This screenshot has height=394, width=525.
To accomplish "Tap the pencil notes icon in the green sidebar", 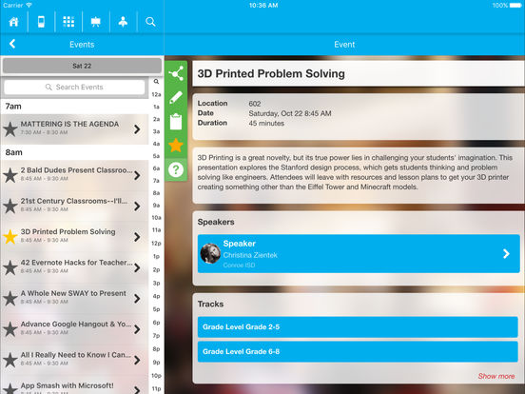I will point(176,97).
